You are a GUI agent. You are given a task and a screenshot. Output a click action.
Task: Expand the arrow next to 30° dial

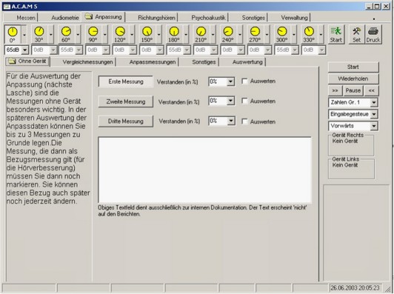51,34
